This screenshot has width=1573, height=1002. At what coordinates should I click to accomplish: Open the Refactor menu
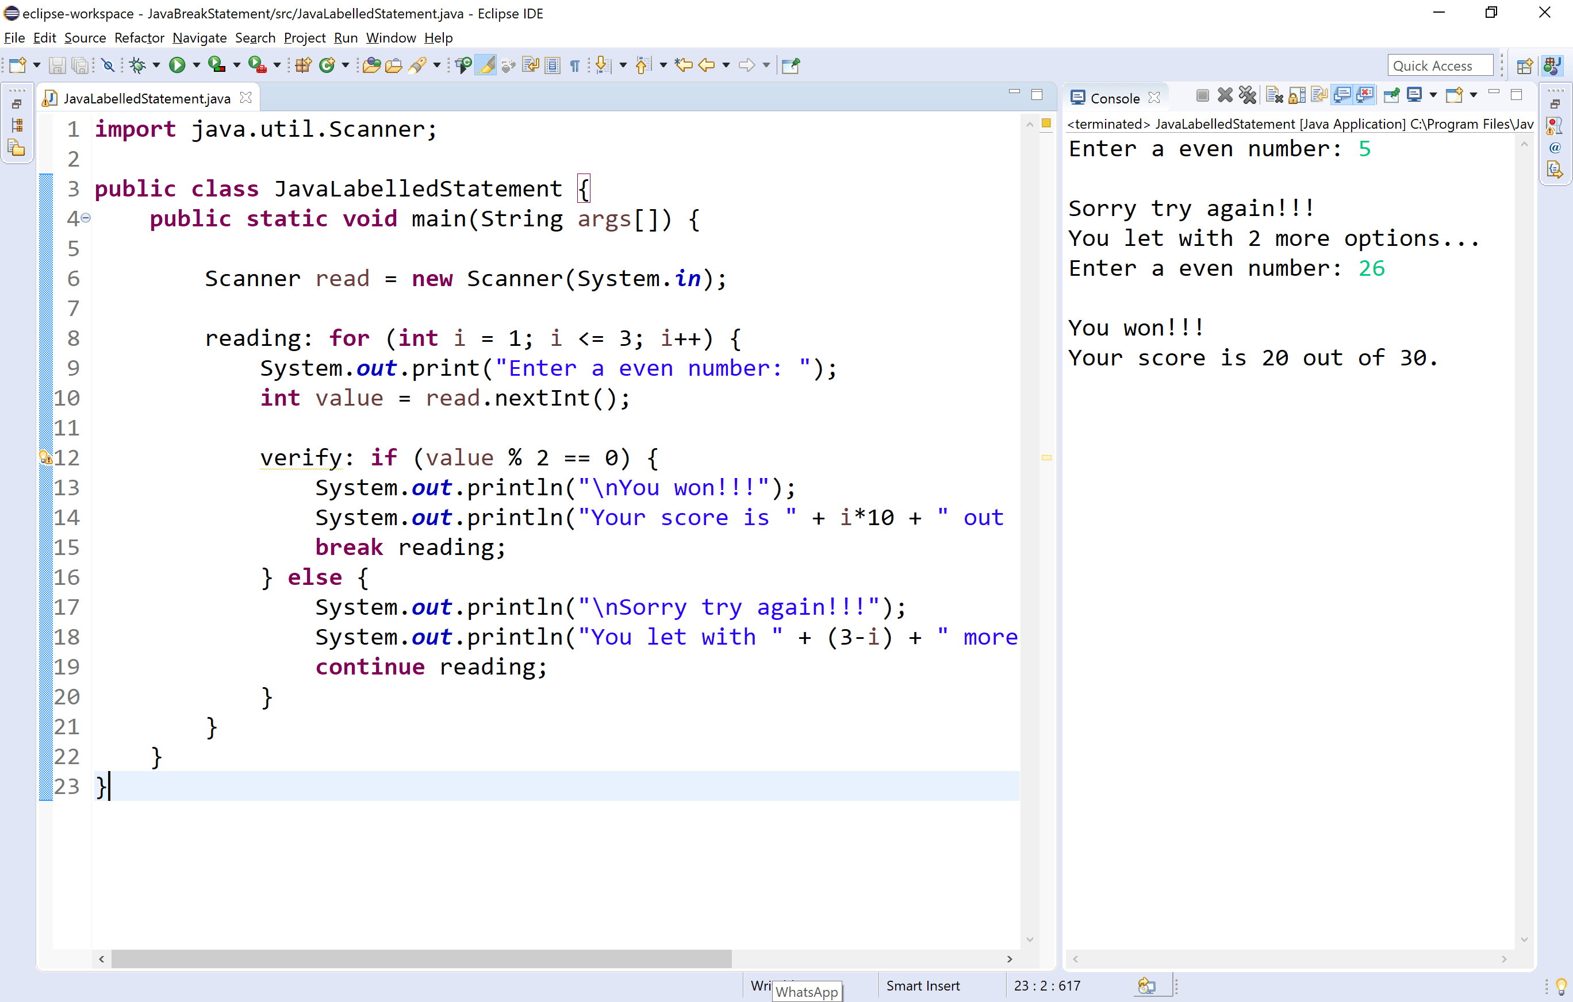(139, 38)
